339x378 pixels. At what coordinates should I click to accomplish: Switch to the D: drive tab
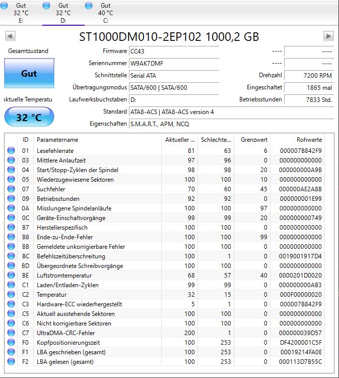pyautogui.click(x=63, y=13)
